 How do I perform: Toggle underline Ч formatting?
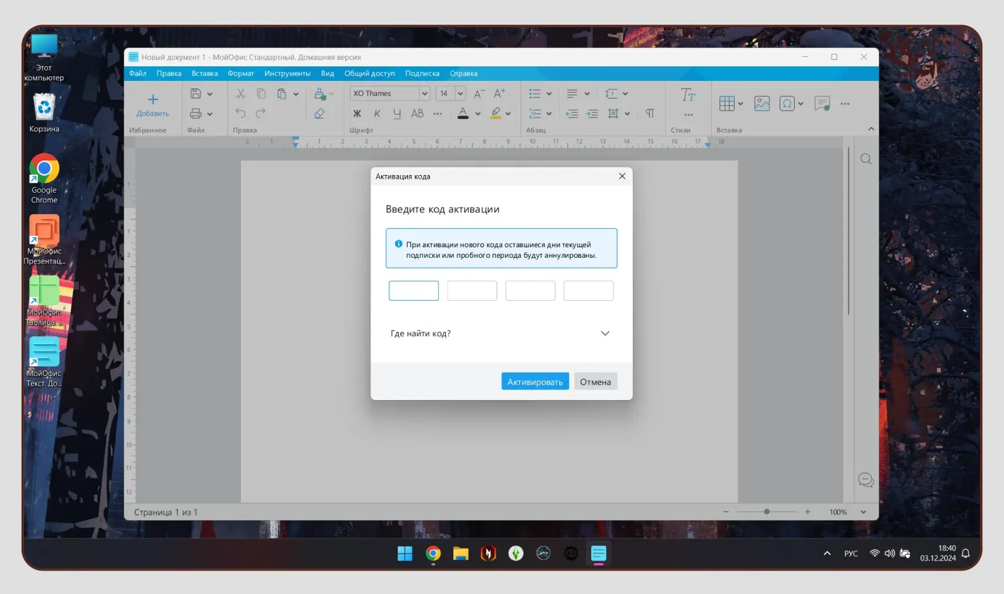(x=397, y=114)
